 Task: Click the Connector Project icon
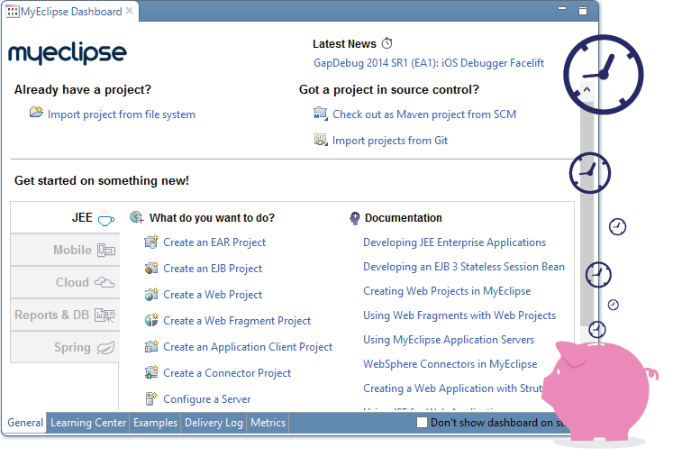(x=151, y=372)
